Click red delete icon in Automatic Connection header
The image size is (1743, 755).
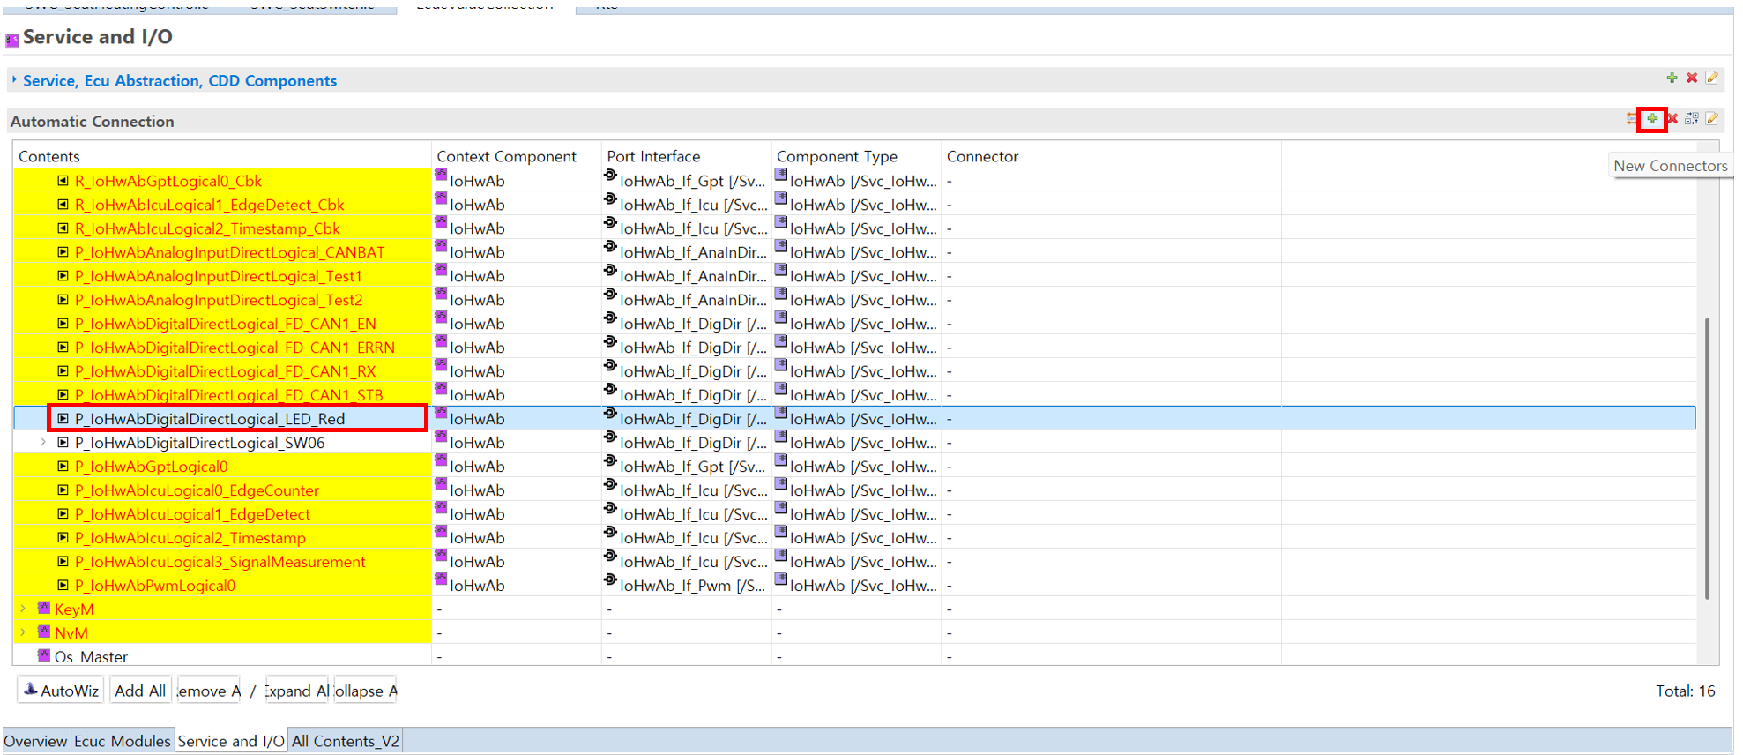(1672, 119)
